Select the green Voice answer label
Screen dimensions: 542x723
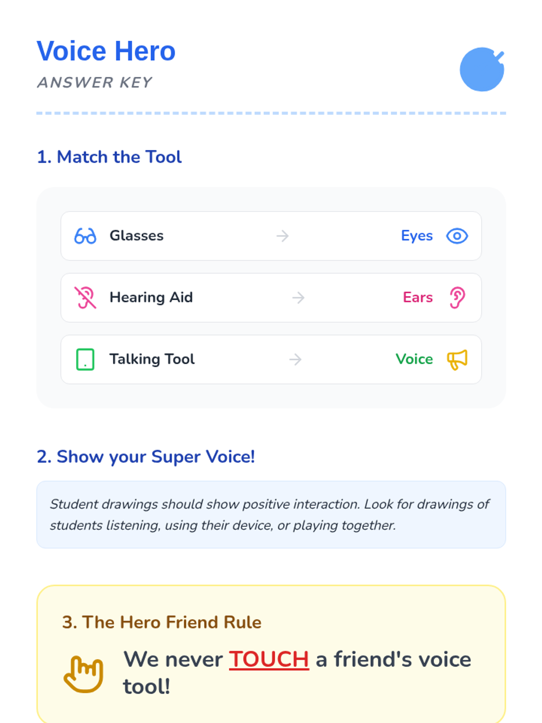pos(414,359)
